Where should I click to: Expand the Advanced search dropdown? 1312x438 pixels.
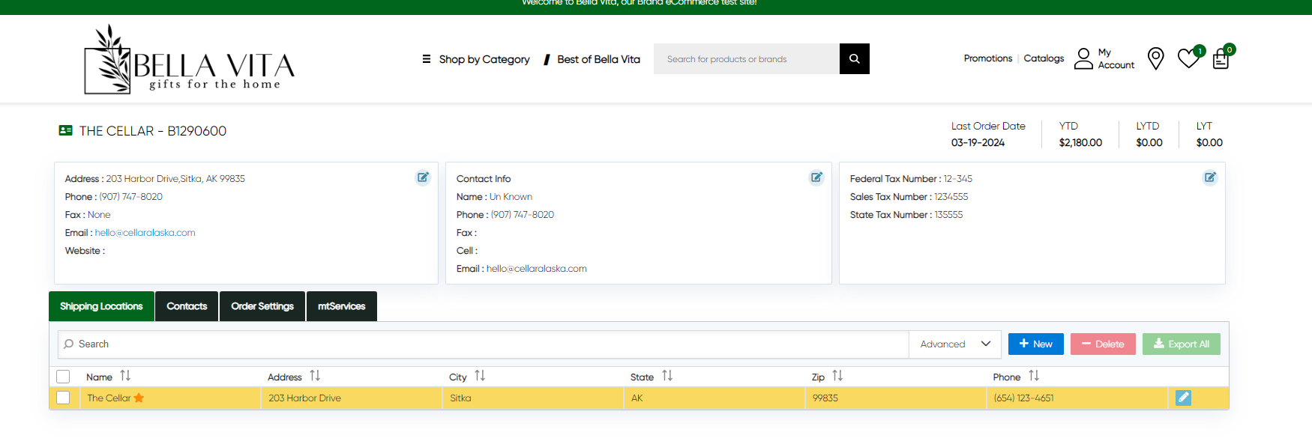[955, 344]
